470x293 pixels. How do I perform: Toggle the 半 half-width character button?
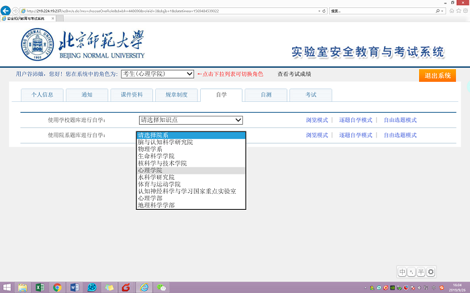point(421,272)
